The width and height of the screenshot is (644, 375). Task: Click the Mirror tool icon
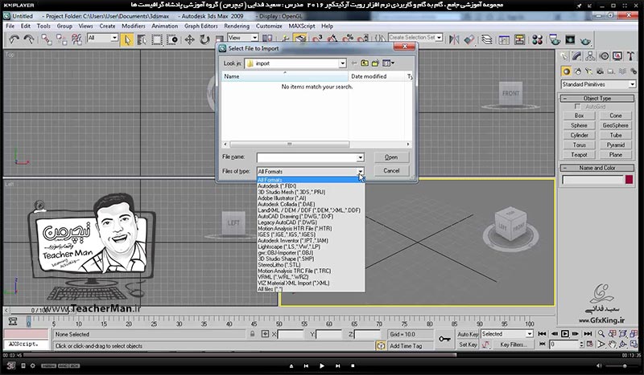(x=454, y=39)
